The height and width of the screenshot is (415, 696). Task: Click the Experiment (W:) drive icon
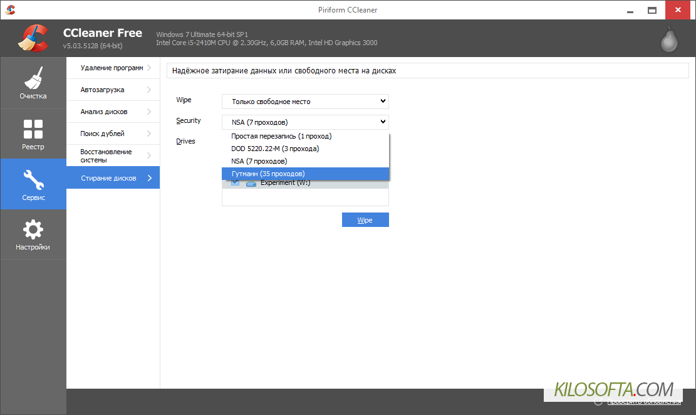(251, 183)
